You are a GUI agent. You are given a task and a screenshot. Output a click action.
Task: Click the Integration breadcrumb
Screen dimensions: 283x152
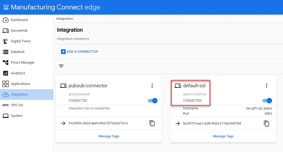click(x=65, y=19)
